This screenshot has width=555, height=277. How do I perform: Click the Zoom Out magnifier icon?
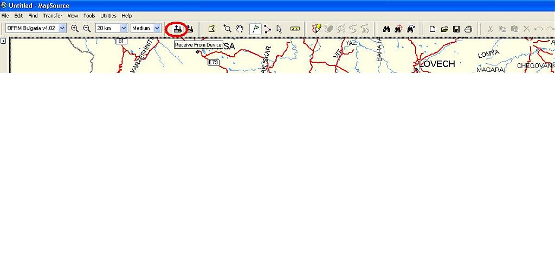tap(87, 29)
